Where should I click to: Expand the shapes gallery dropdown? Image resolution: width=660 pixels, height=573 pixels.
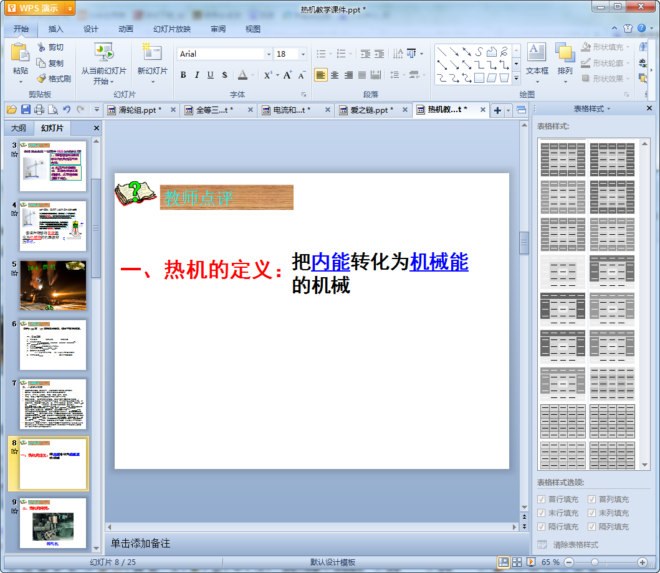point(517,78)
